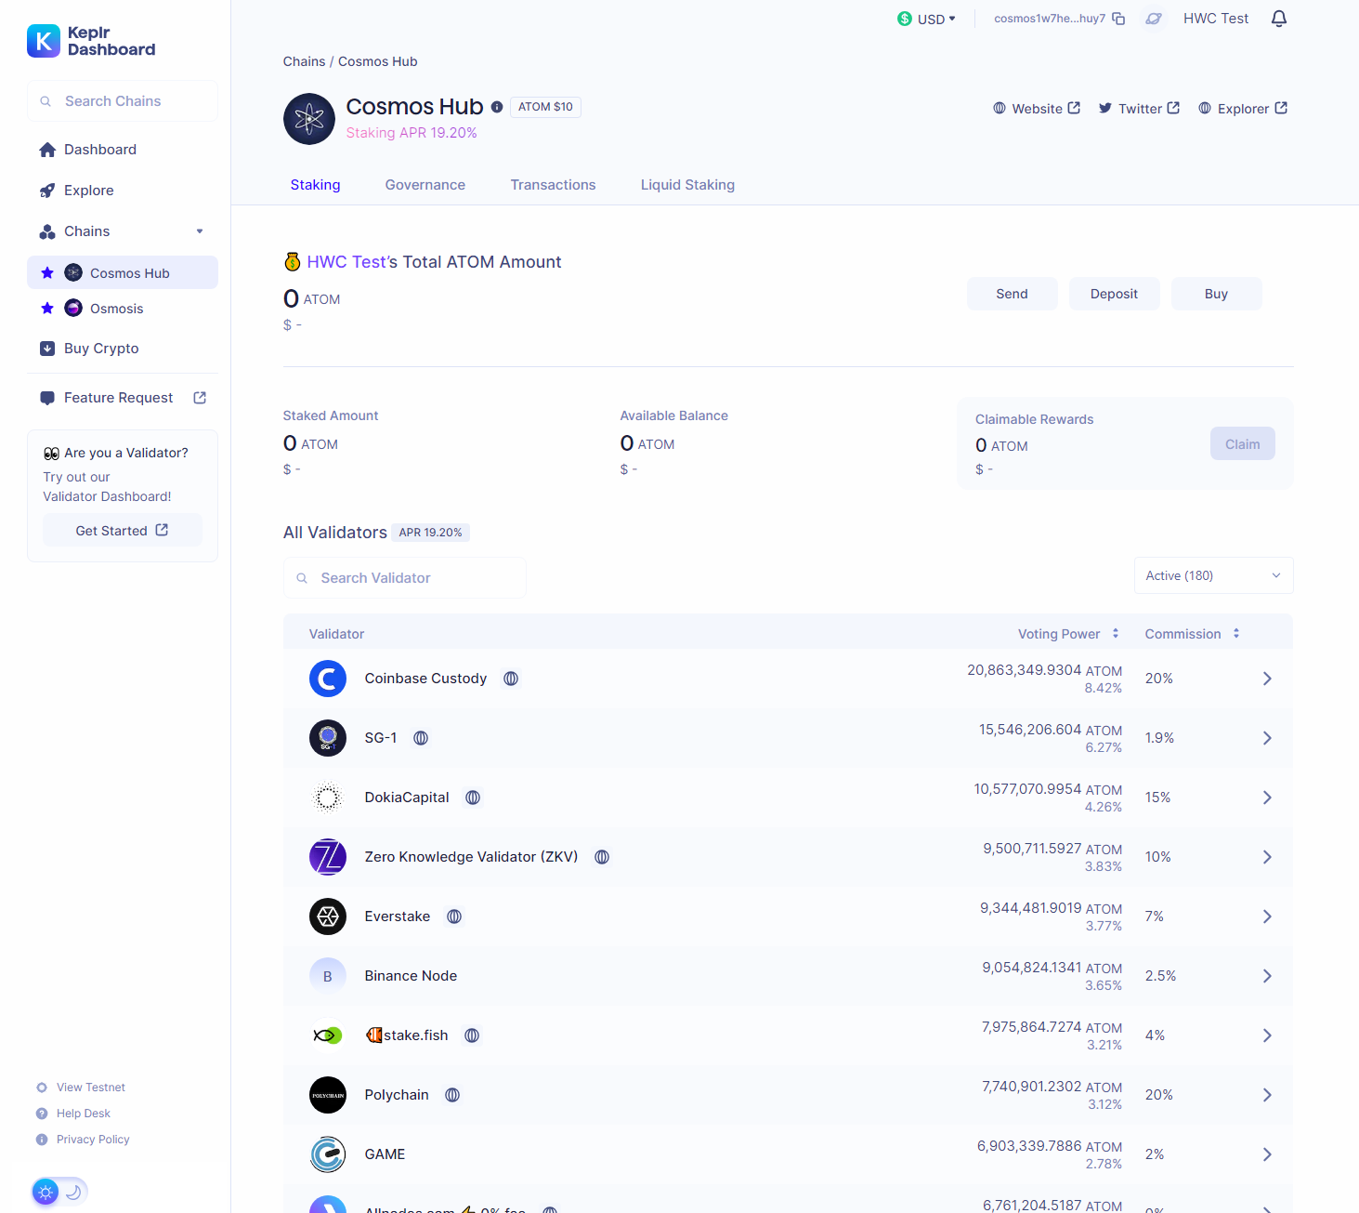Unfavorite Cosmos Hub star in sidebar
Image resolution: width=1359 pixels, height=1213 pixels.
click(47, 272)
